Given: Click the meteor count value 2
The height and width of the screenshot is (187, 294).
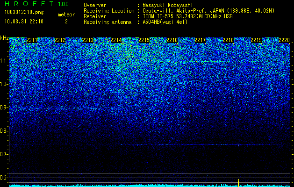Looking at the screenshot, I should click(66, 22).
